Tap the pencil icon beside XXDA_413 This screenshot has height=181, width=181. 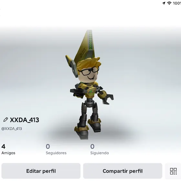click(x=5, y=120)
